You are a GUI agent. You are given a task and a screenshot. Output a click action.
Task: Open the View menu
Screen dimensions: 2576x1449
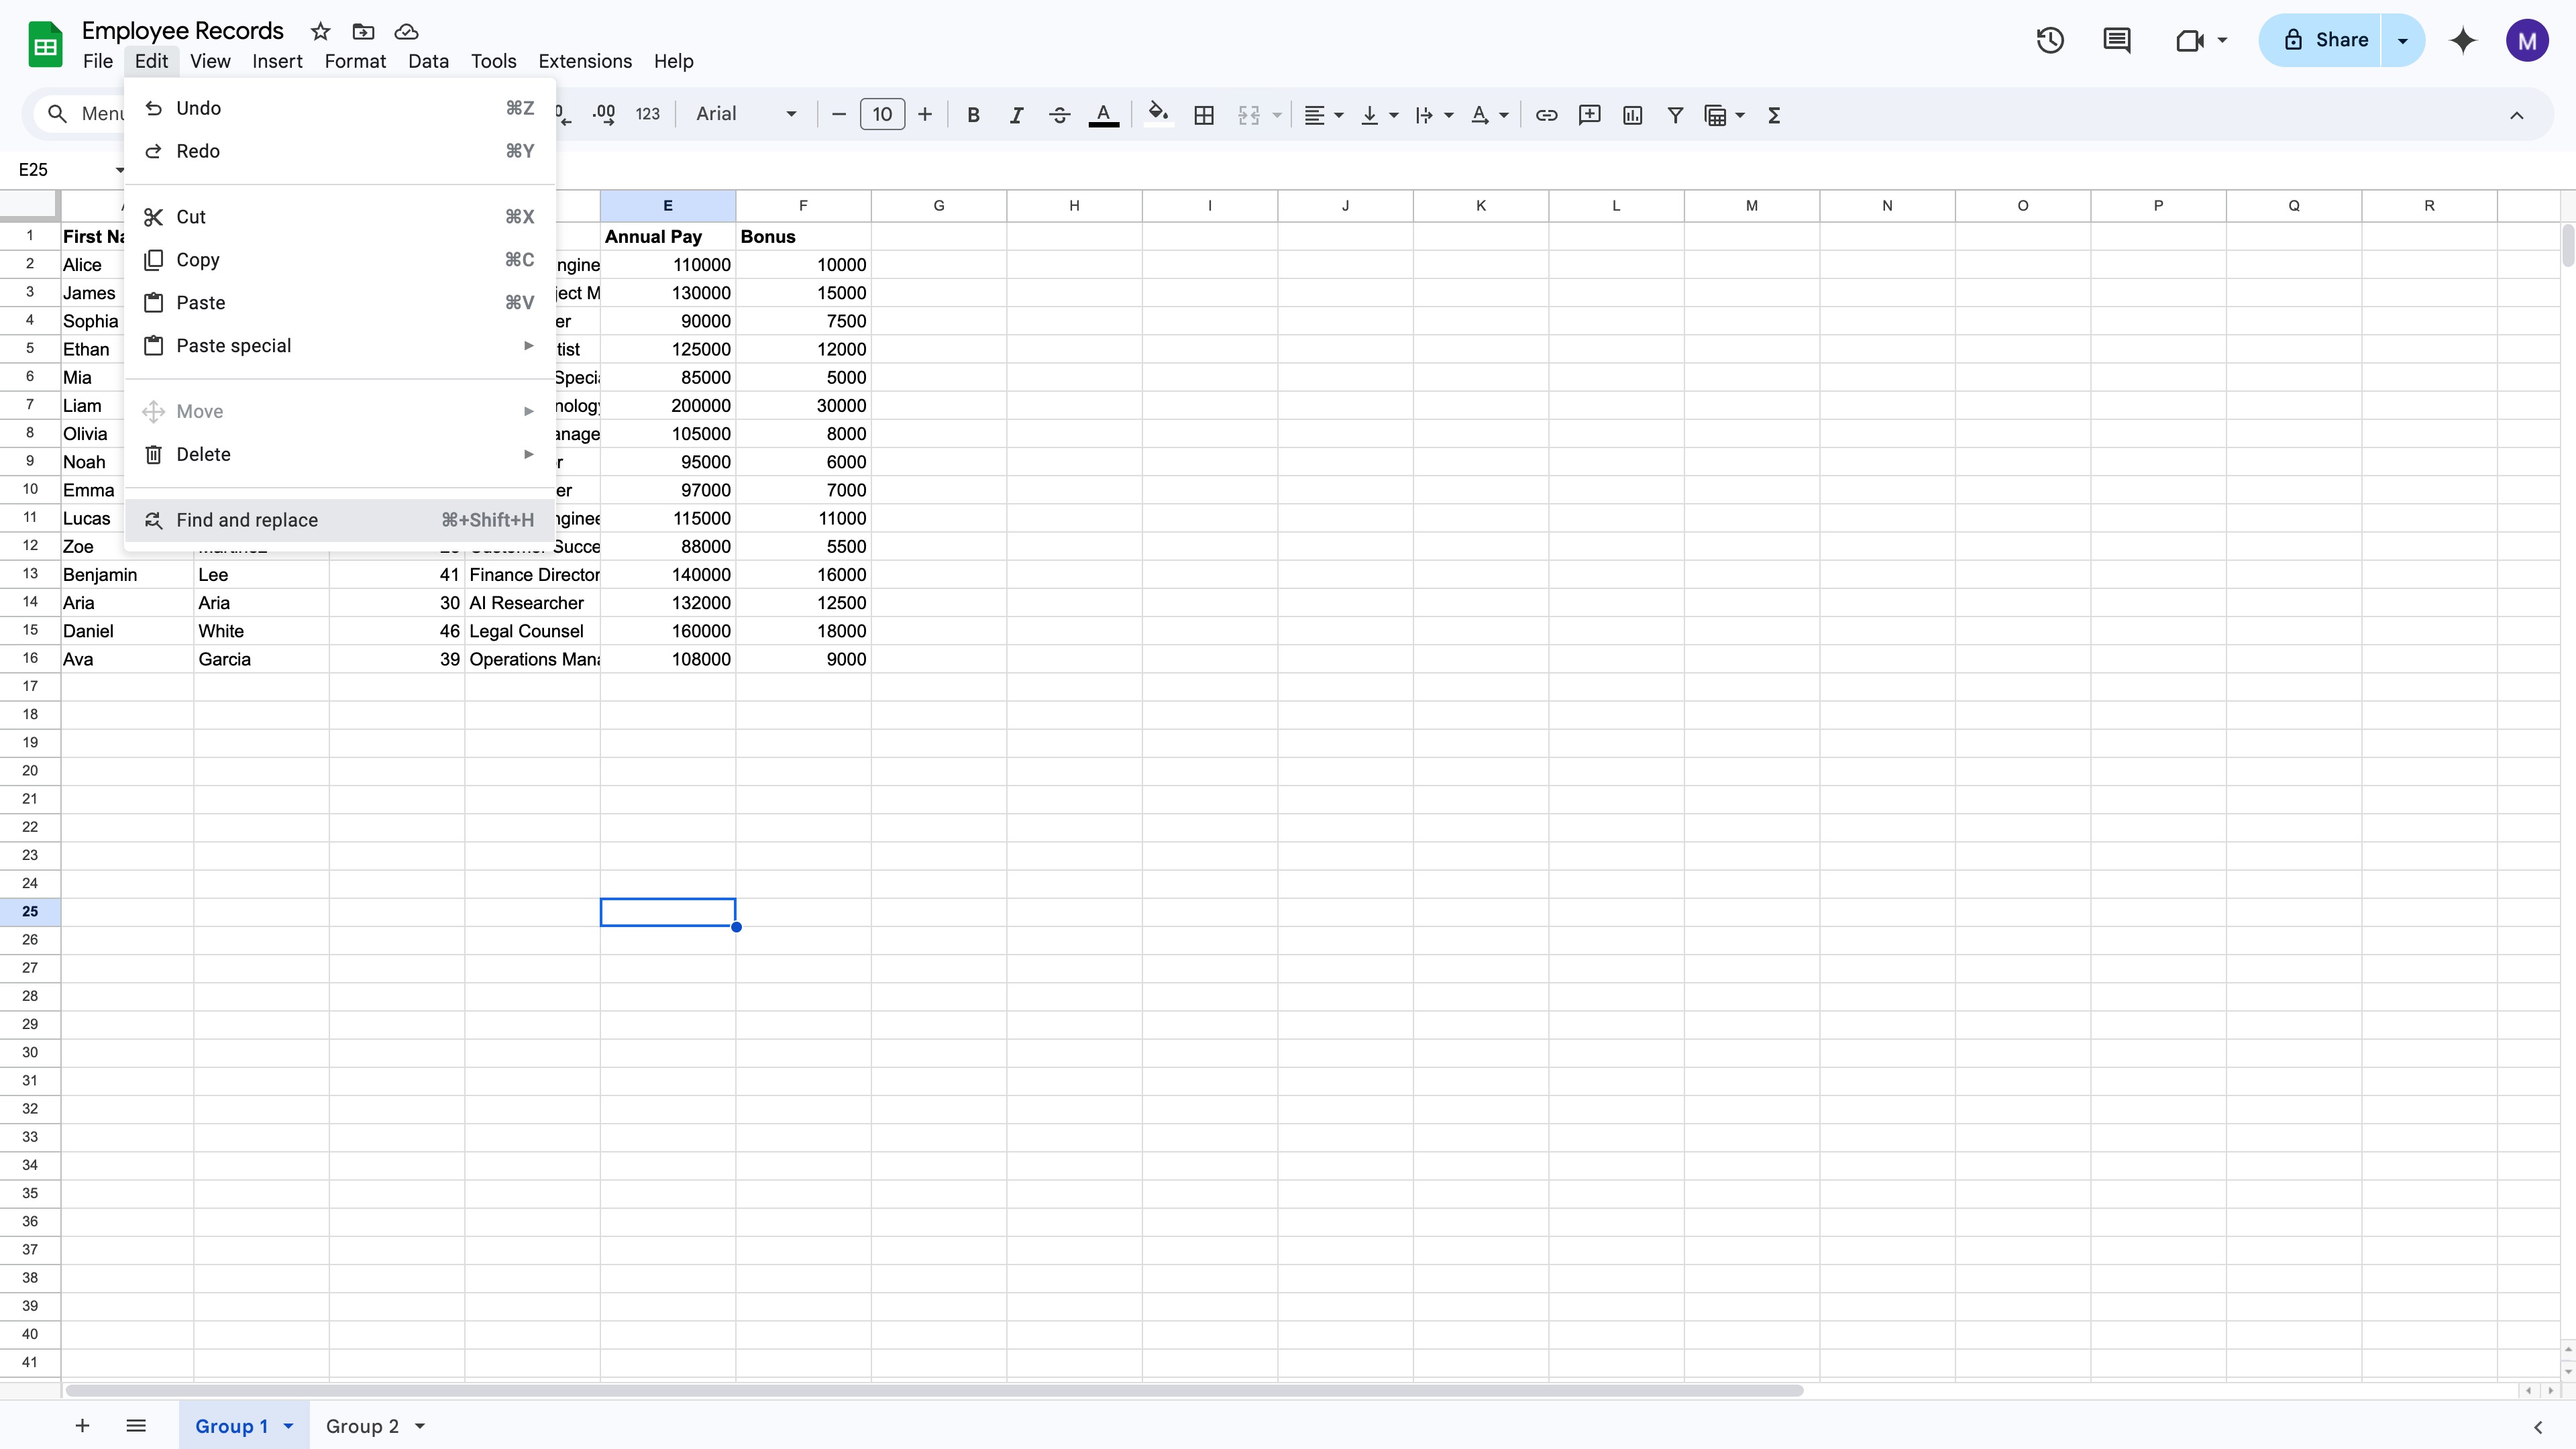(210, 61)
